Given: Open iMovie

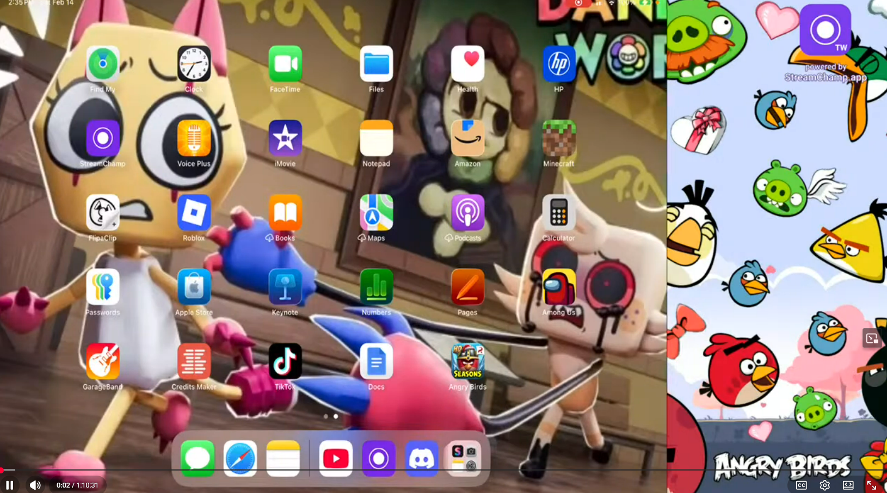Looking at the screenshot, I should click(285, 138).
